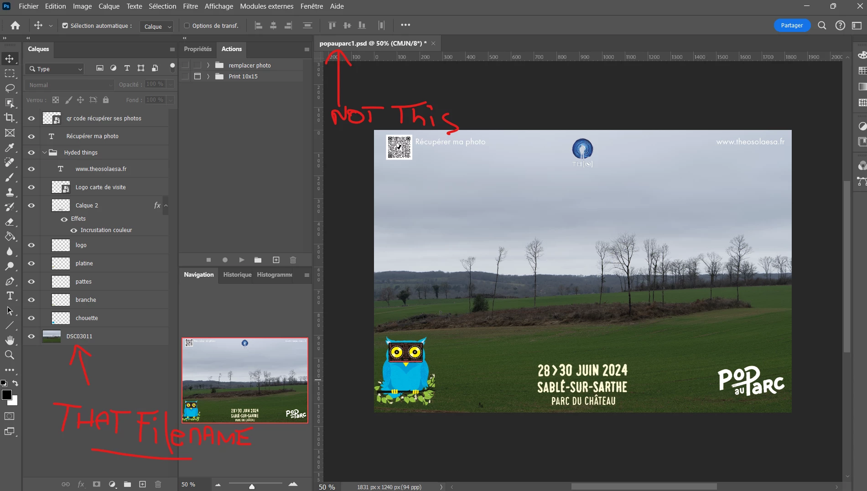Select the Horizontal Type tool

point(10,296)
